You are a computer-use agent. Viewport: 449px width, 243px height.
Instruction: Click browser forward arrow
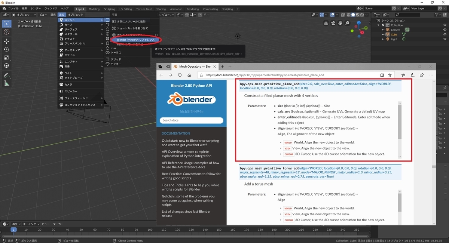click(x=170, y=75)
